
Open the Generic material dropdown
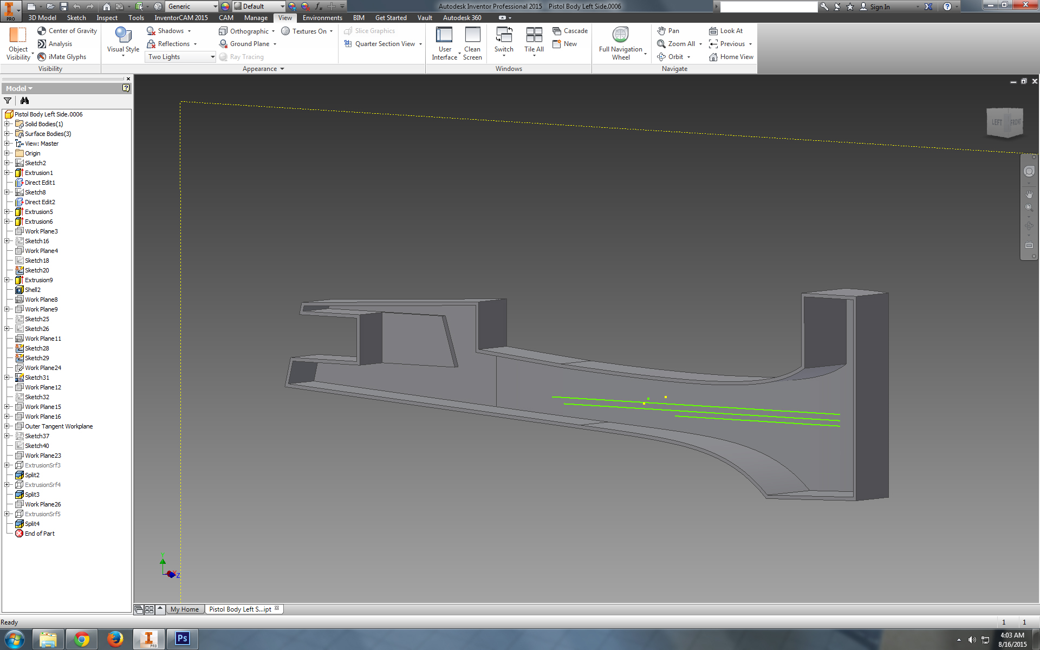(x=192, y=6)
